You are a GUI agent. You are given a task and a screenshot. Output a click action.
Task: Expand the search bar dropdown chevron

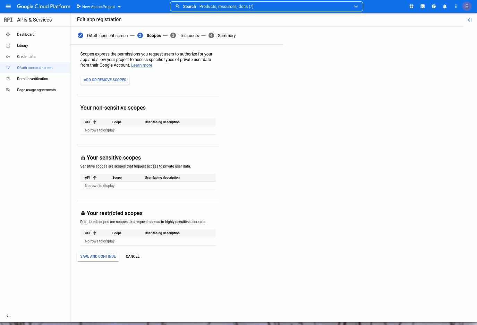pyautogui.click(x=356, y=7)
